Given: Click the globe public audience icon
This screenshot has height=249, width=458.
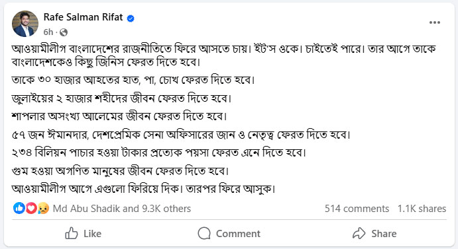Looking at the screenshot, I should click(64, 32).
